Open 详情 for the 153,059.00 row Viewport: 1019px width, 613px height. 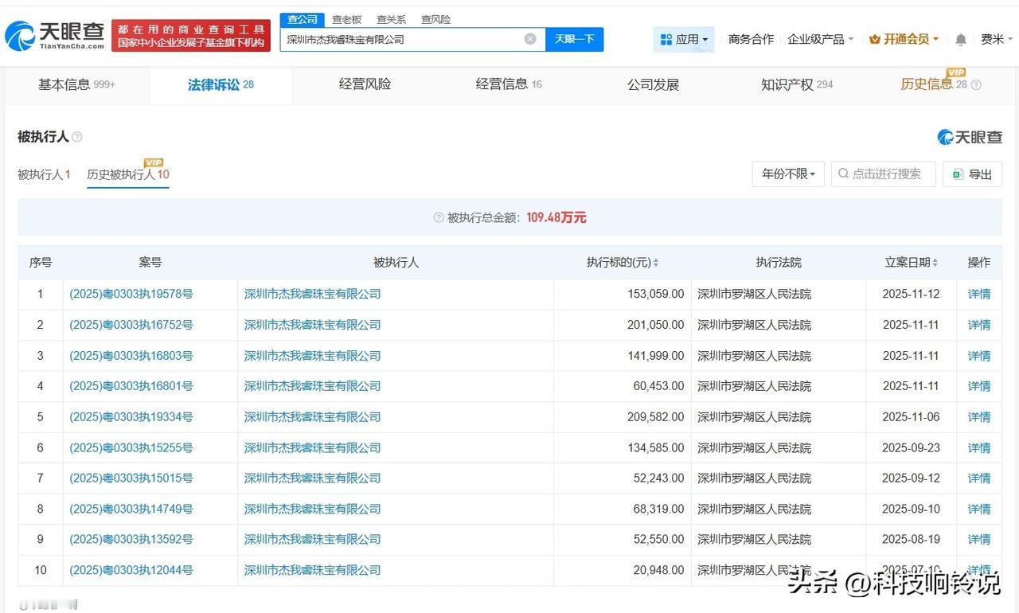coord(979,294)
